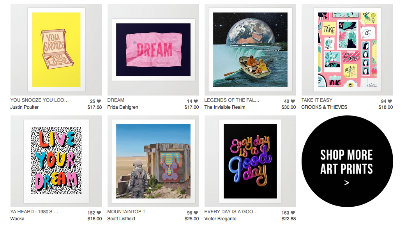Click the Scott Listfield artist name
Viewport: 406px width, 225px height.
pos(121,219)
